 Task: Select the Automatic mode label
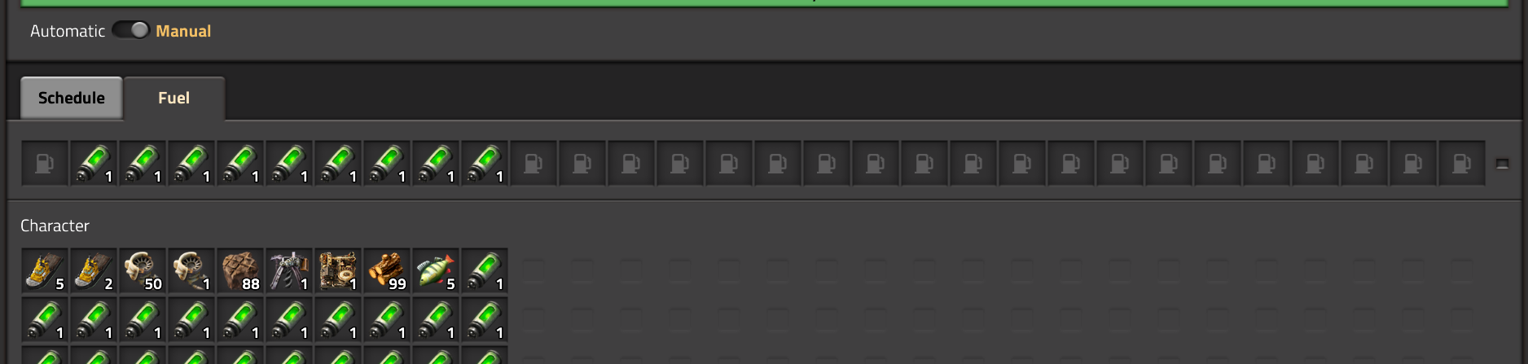coord(68,31)
